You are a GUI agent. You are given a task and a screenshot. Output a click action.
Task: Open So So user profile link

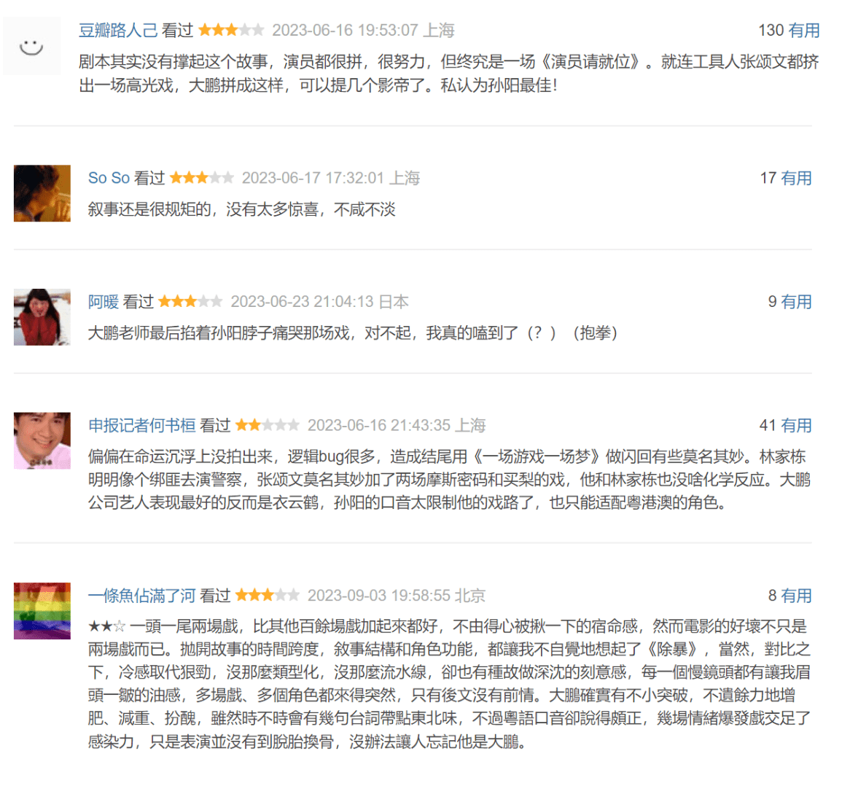[x=109, y=178]
